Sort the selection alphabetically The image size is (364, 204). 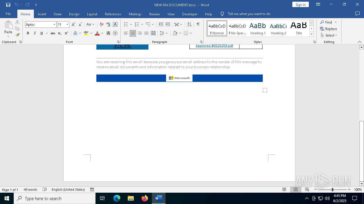pyautogui.click(x=189, y=25)
